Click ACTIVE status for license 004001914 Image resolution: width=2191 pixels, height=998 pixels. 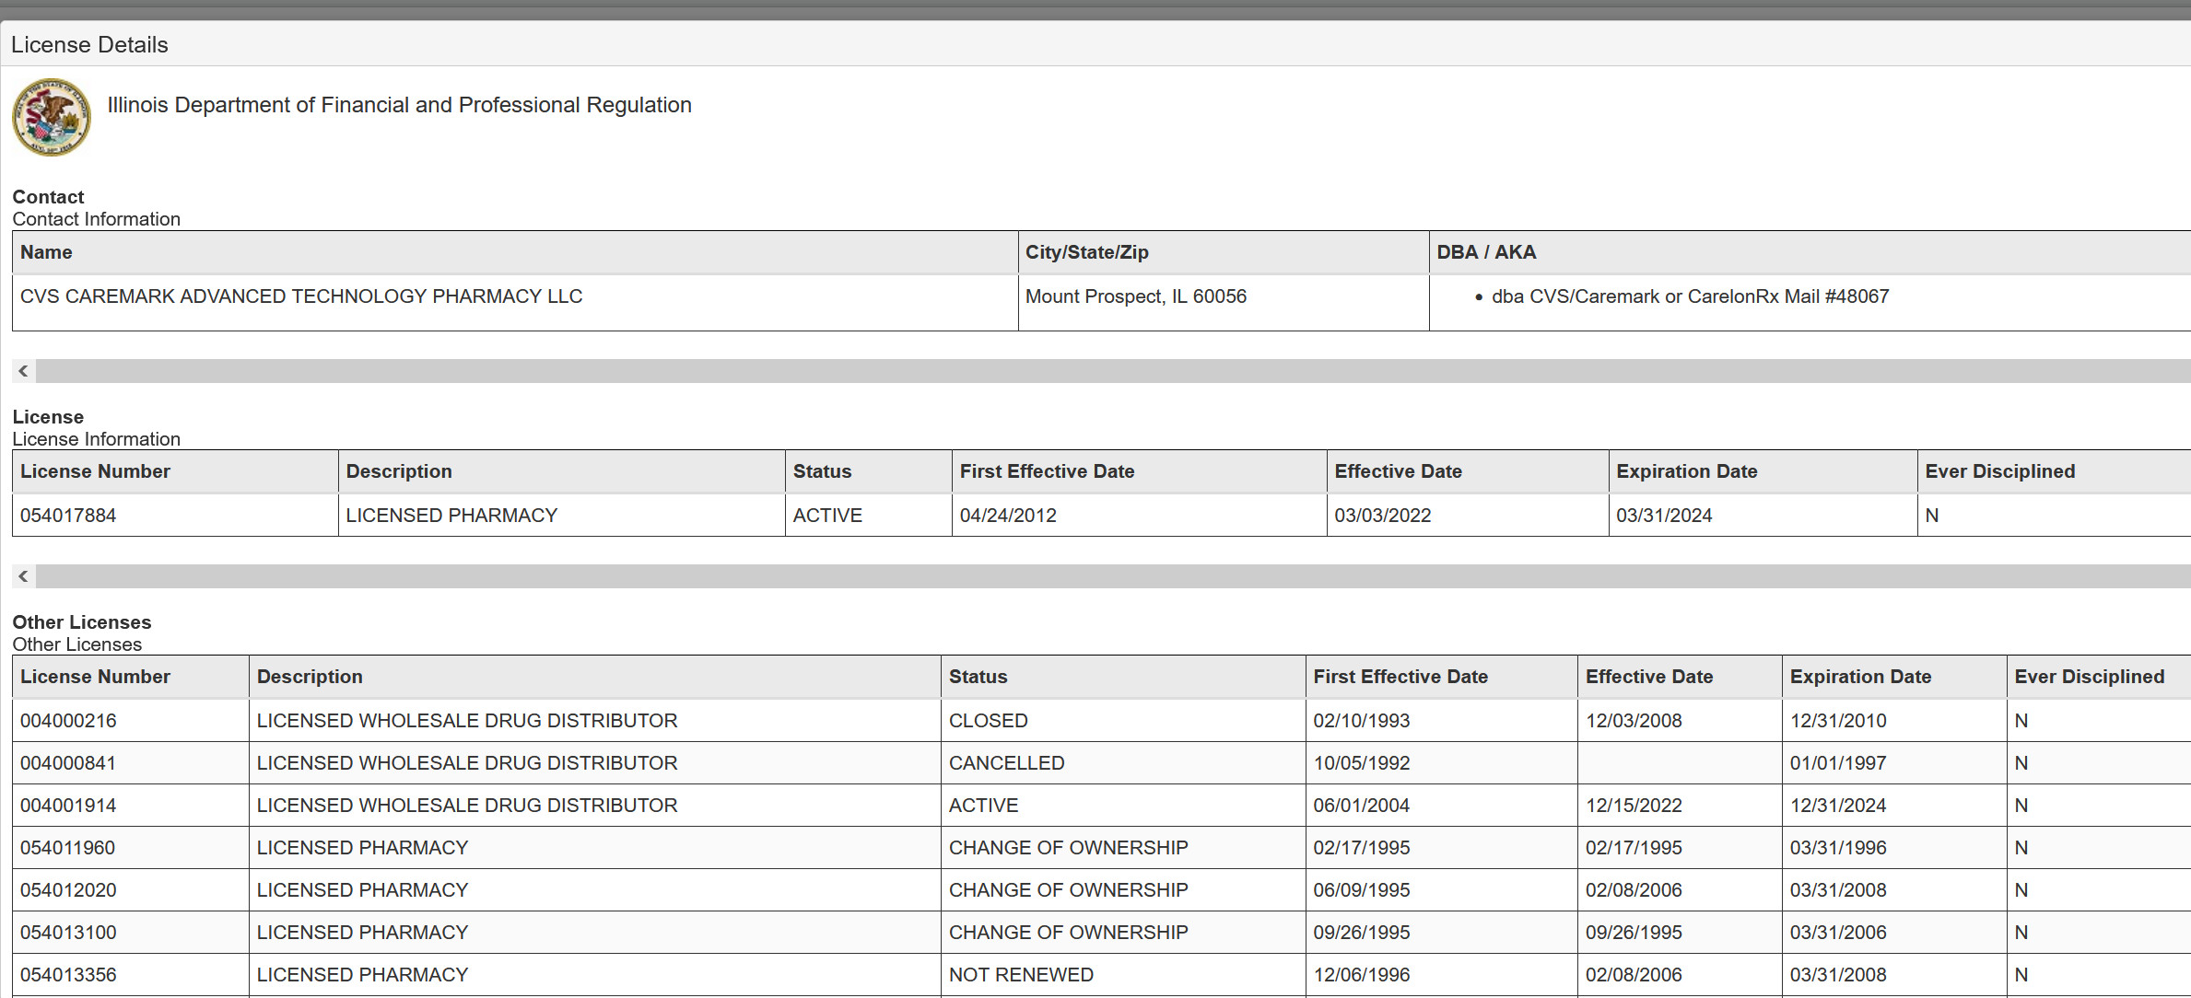click(x=983, y=806)
